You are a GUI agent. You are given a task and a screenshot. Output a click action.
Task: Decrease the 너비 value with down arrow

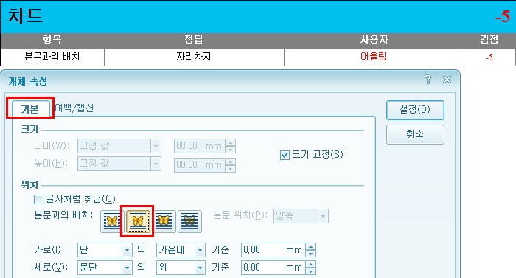(x=231, y=150)
